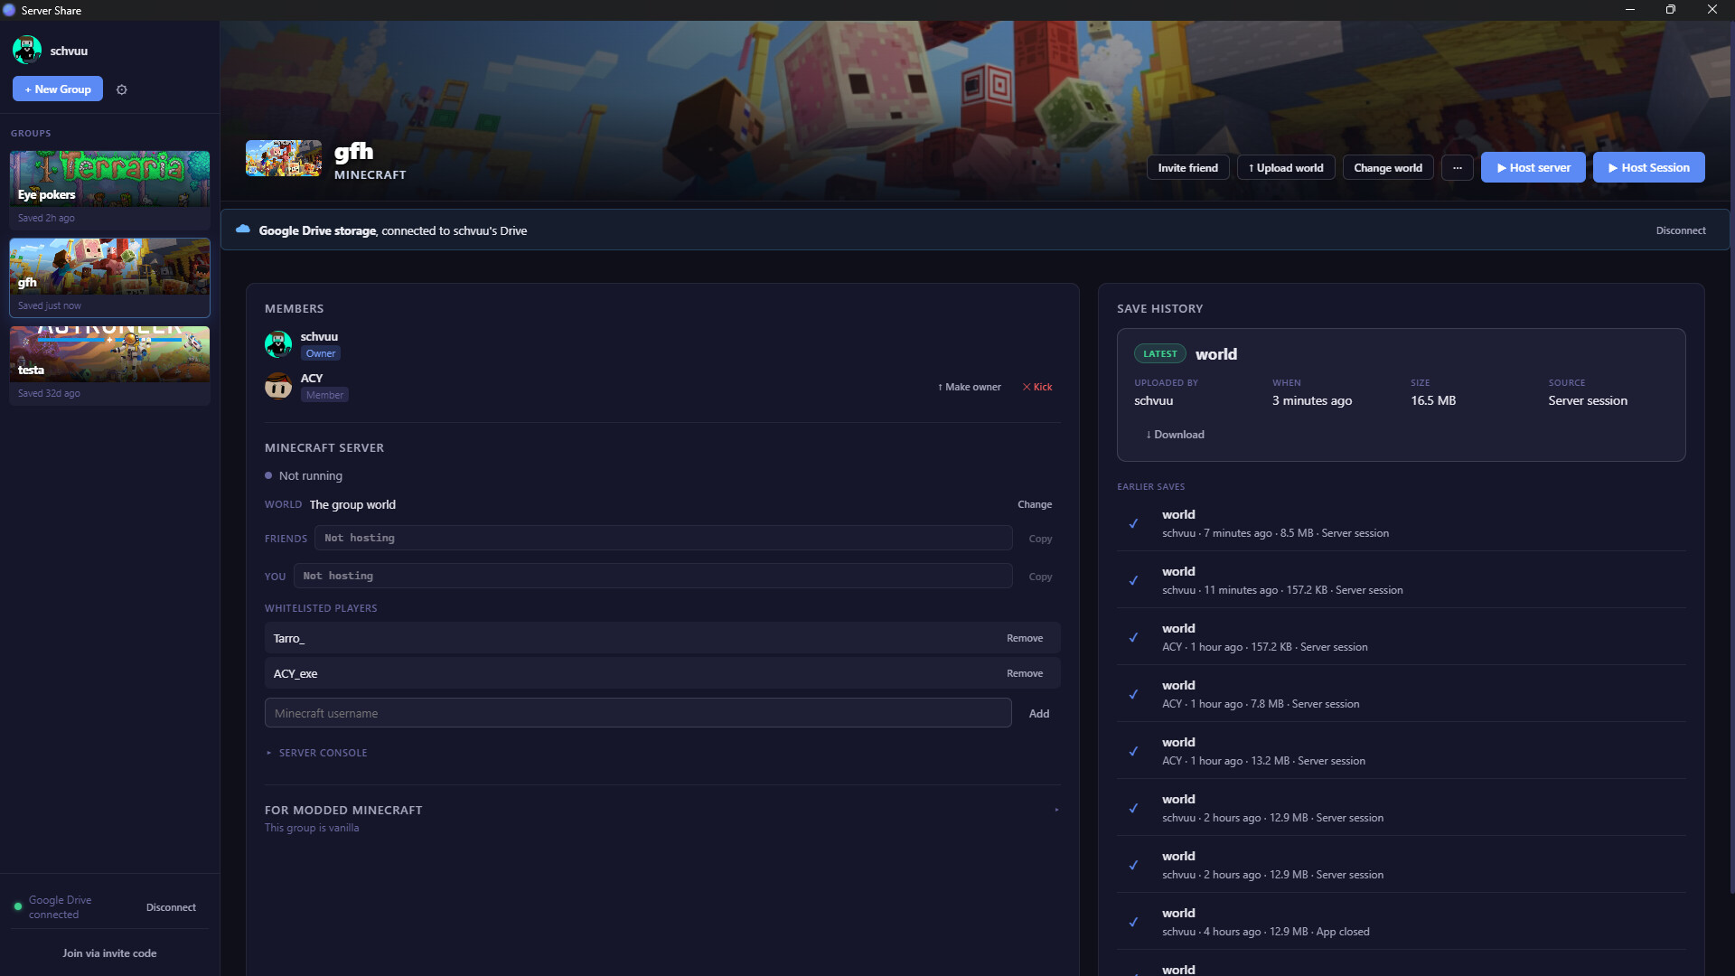This screenshot has width=1735, height=976.
Task: Create a new group
Action: (x=58, y=89)
